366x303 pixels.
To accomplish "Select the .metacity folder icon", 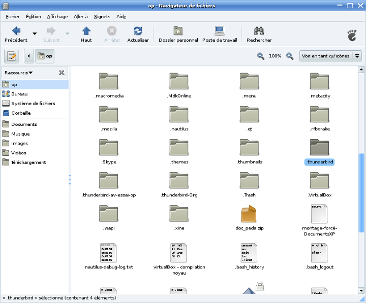I will point(319,81).
